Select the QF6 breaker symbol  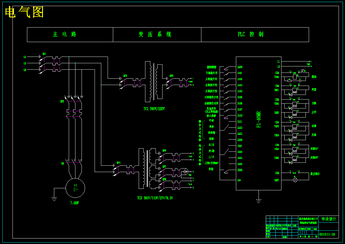click(170, 157)
